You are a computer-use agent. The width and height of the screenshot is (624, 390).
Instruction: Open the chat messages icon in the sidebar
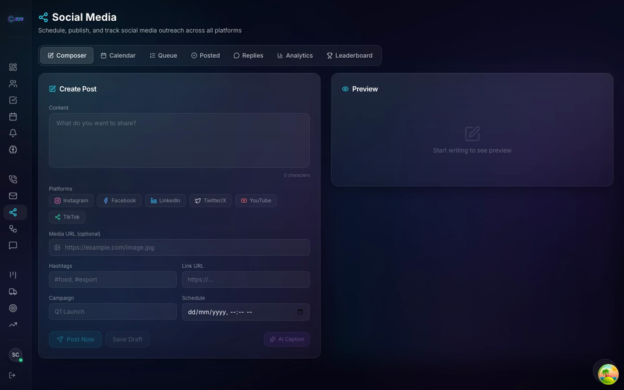(13, 245)
